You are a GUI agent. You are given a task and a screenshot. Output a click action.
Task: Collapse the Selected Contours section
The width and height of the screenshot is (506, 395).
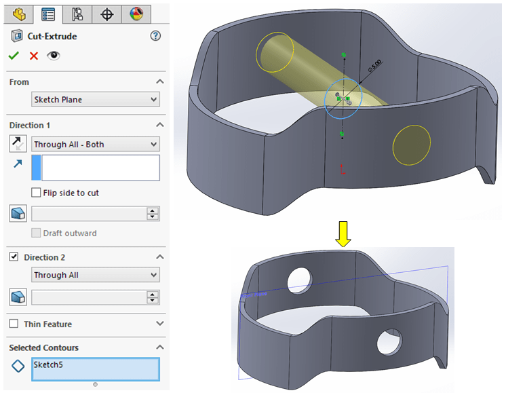[x=159, y=347]
